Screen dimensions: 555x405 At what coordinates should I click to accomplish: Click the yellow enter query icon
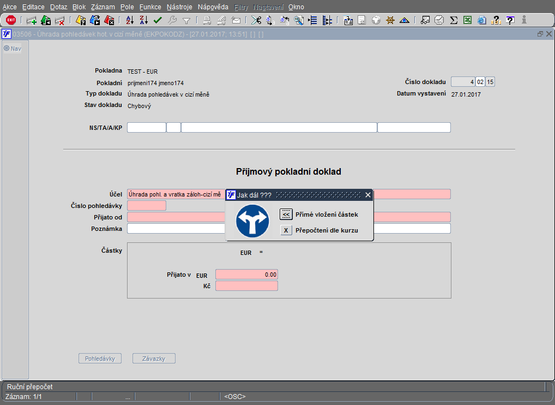pyautogui.click(x=81, y=21)
